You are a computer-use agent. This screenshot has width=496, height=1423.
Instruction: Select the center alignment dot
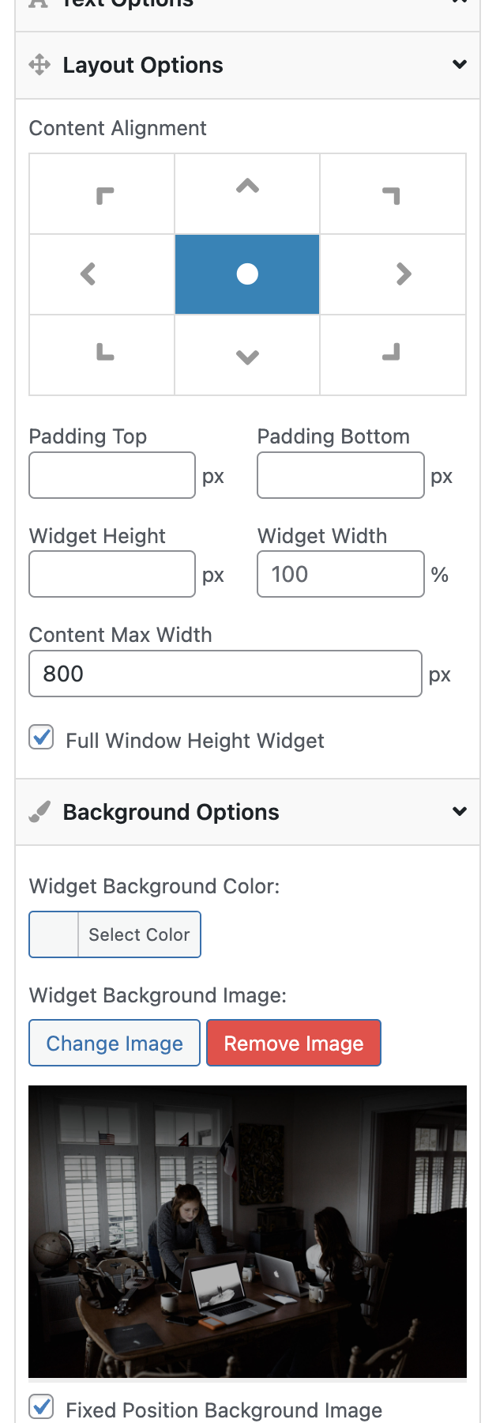point(247,274)
